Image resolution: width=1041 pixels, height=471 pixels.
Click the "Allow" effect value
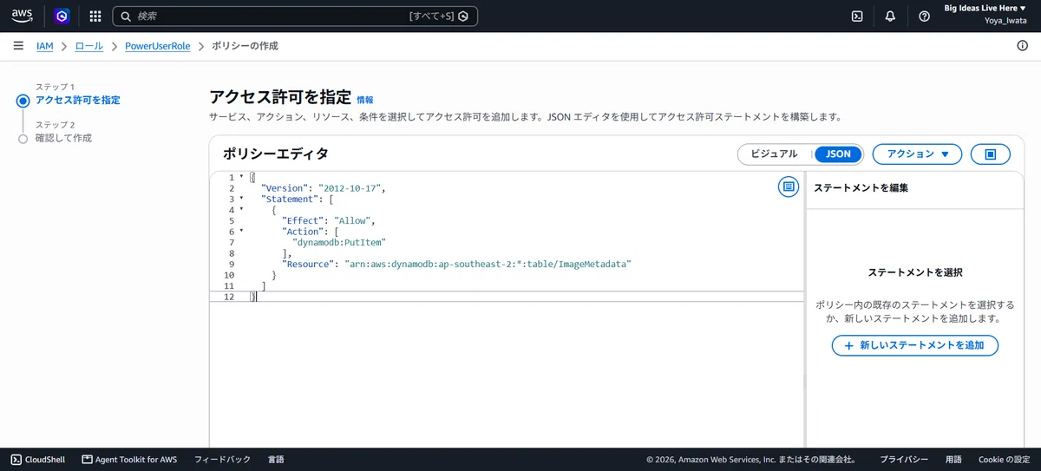pyautogui.click(x=351, y=220)
